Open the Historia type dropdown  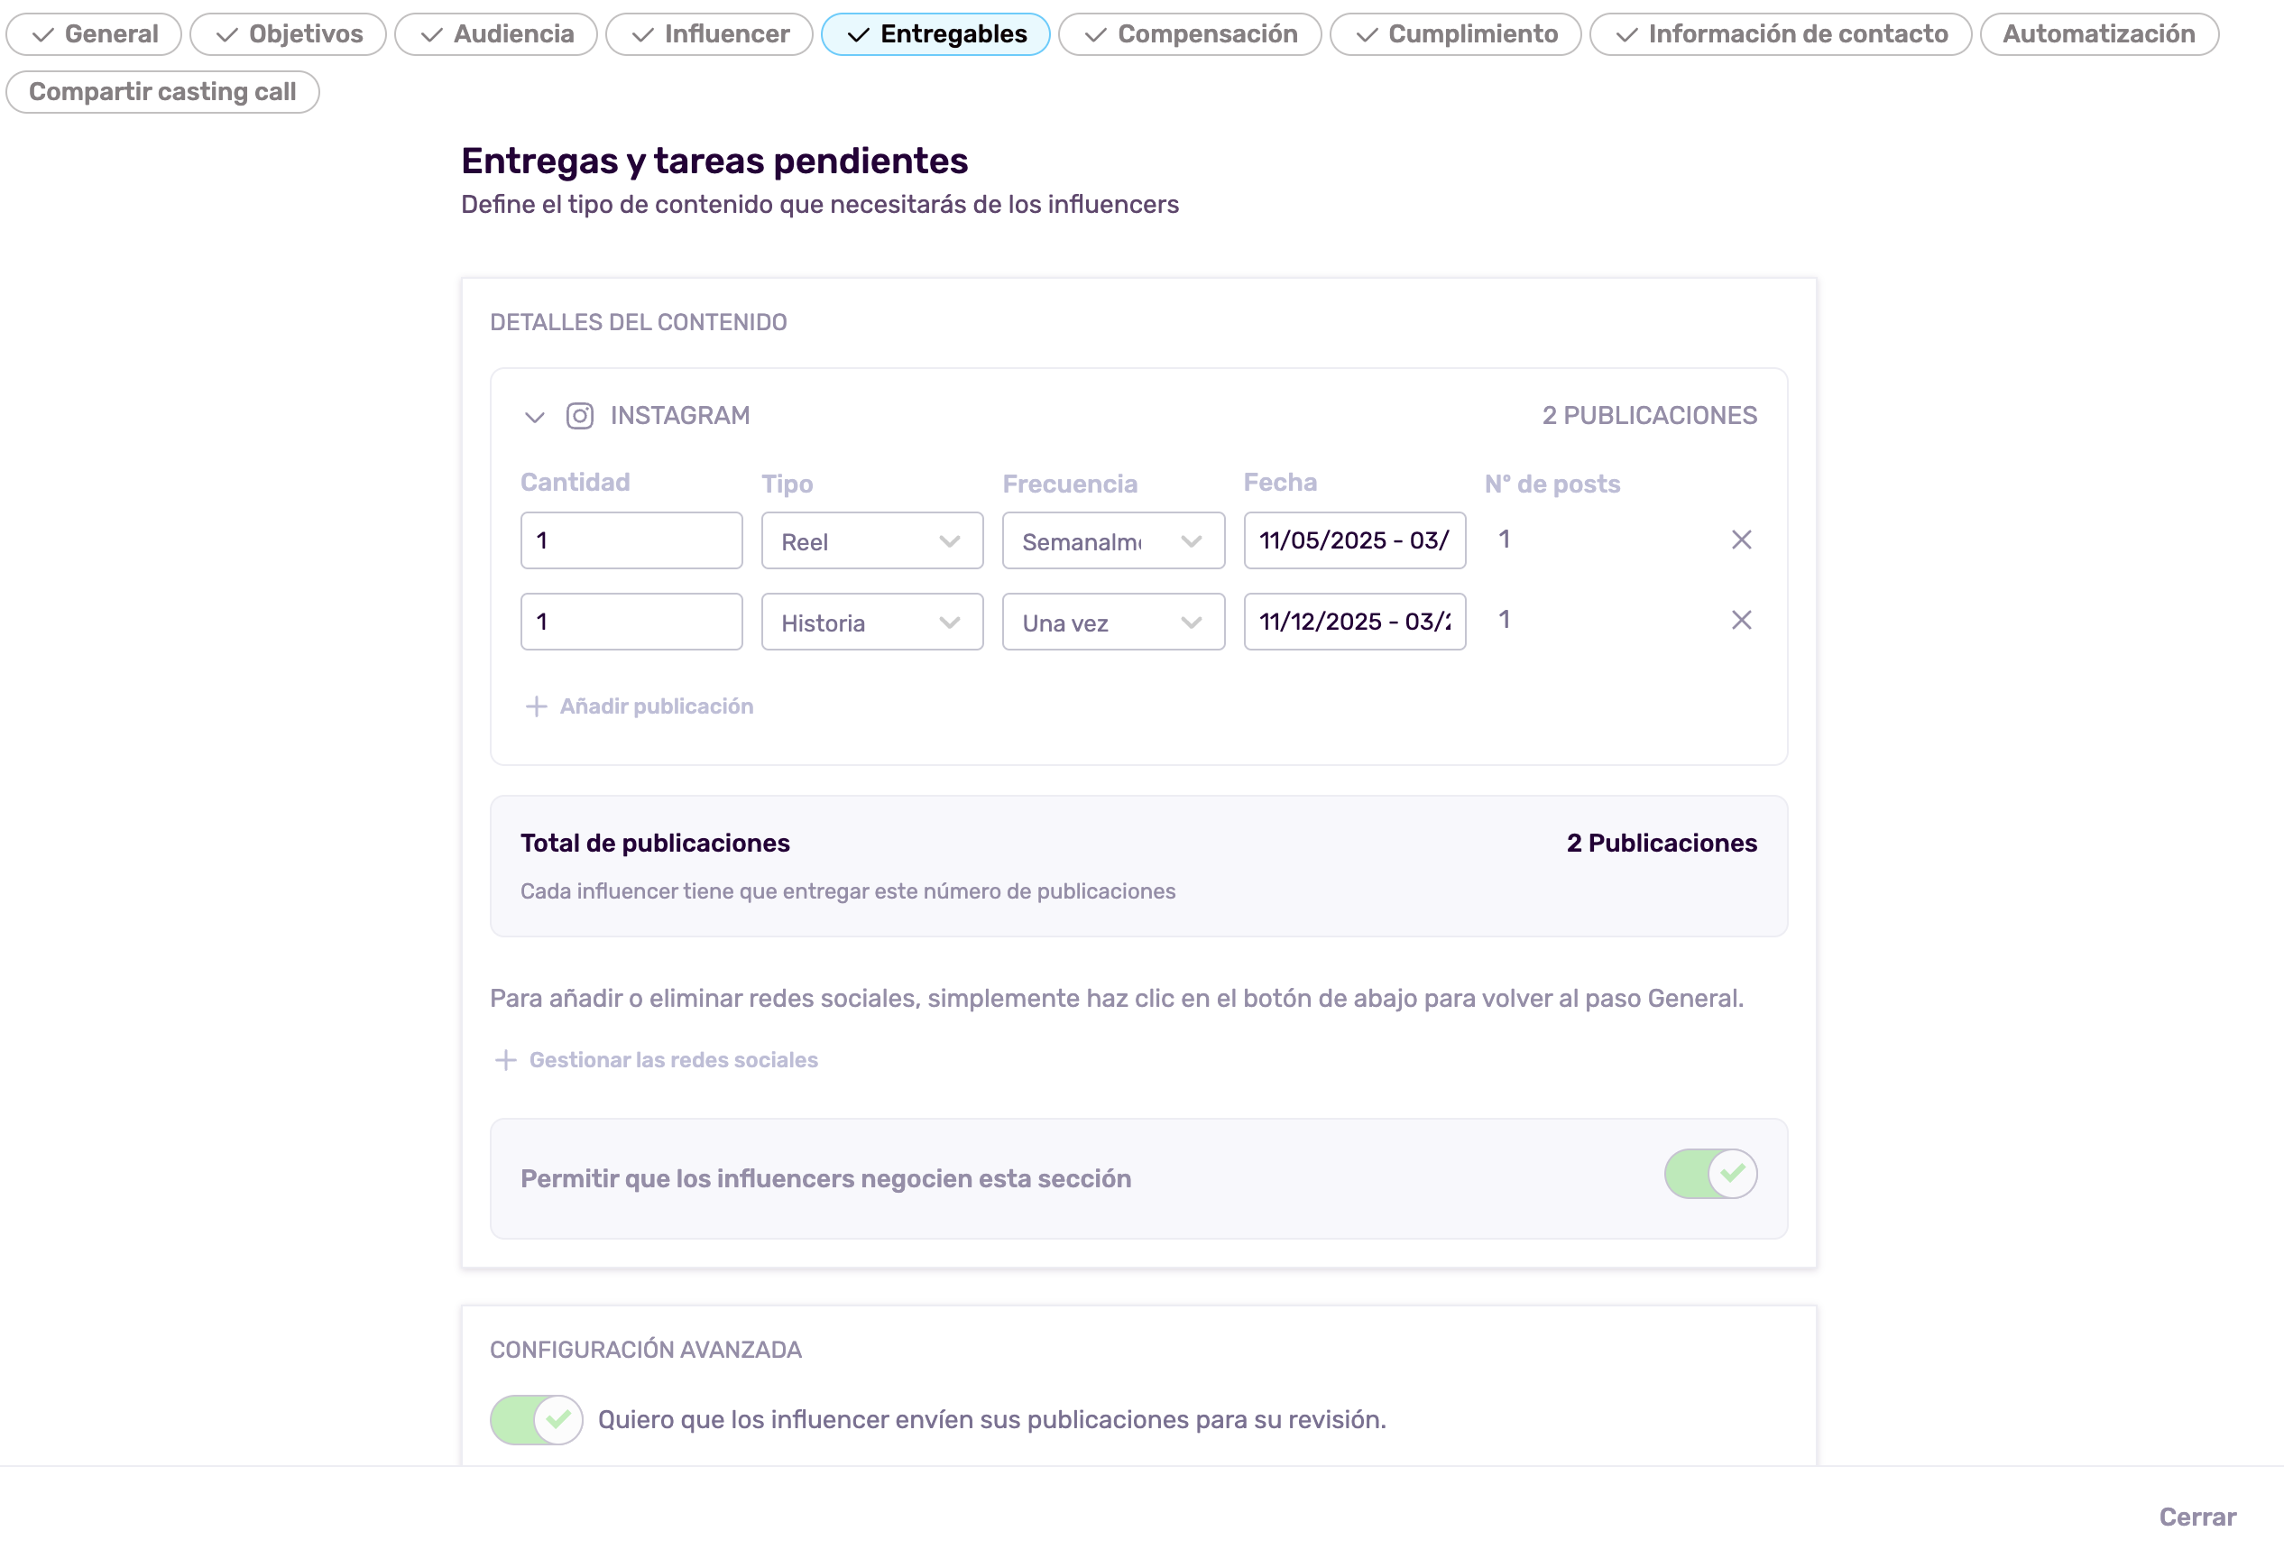pos(871,623)
